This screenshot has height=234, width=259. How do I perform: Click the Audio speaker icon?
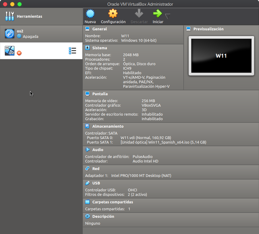tap(87, 150)
